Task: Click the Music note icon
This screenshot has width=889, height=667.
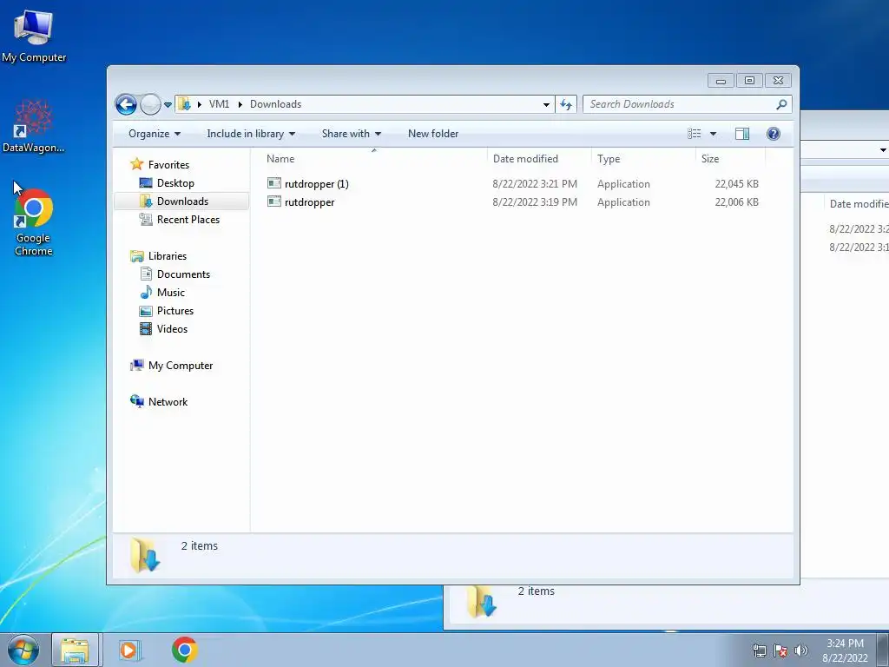Action: pyautogui.click(x=146, y=292)
